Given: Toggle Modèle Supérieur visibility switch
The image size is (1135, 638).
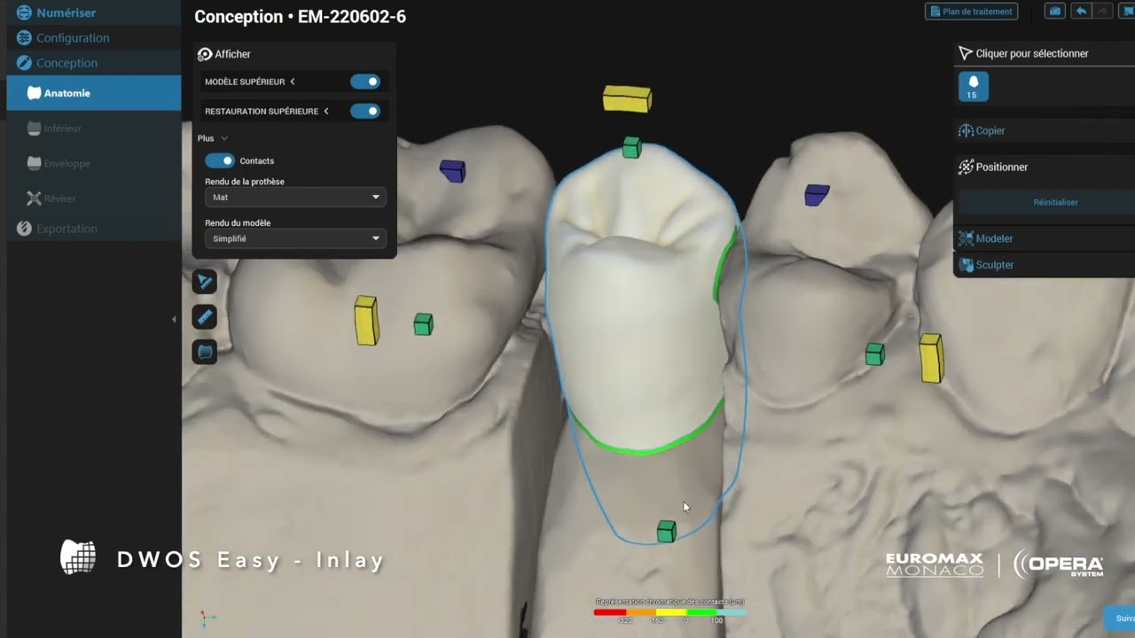Looking at the screenshot, I should coord(365,82).
